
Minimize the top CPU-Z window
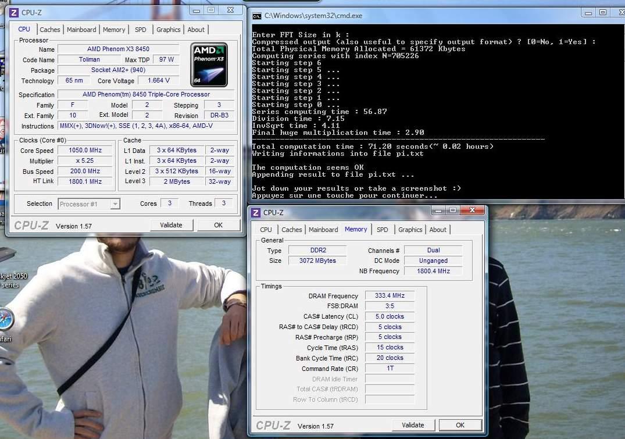pyautogui.click(x=196, y=10)
